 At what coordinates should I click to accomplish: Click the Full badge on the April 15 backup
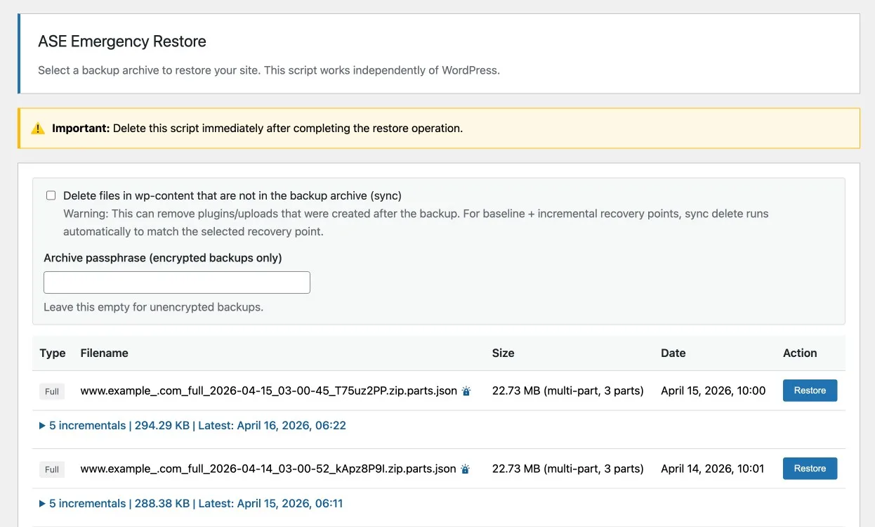(x=52, y=391)
